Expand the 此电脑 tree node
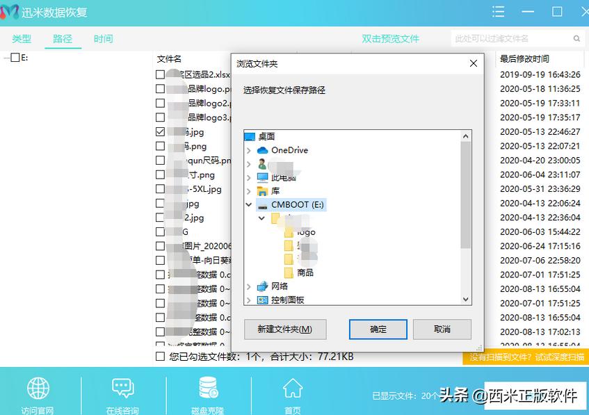The height and width of the screenshot is (415, 589). (248, 177)
